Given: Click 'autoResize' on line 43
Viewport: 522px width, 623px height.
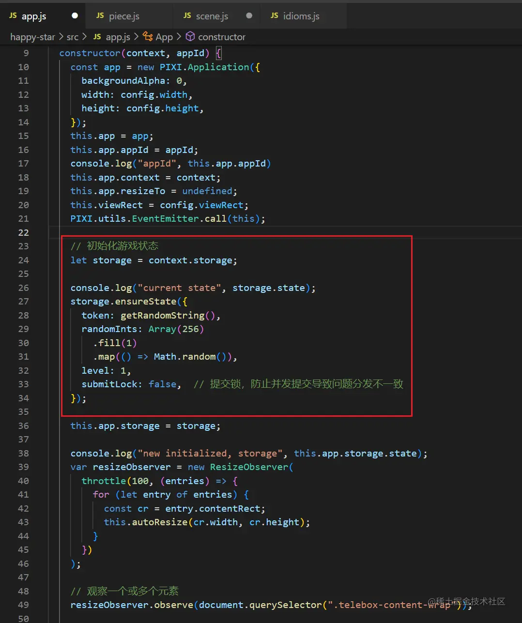Looking at the screenshot, I should [159, 522].
